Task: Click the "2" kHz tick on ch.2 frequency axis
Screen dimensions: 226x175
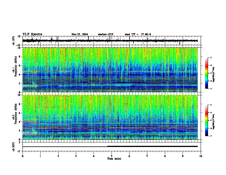Action: 20,131
